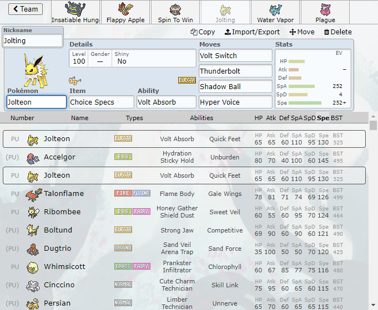Image resolution: width=378 pixels, height=310 pixels.
Task: Click the Spe stat bar
Action: tap(305, 103)
